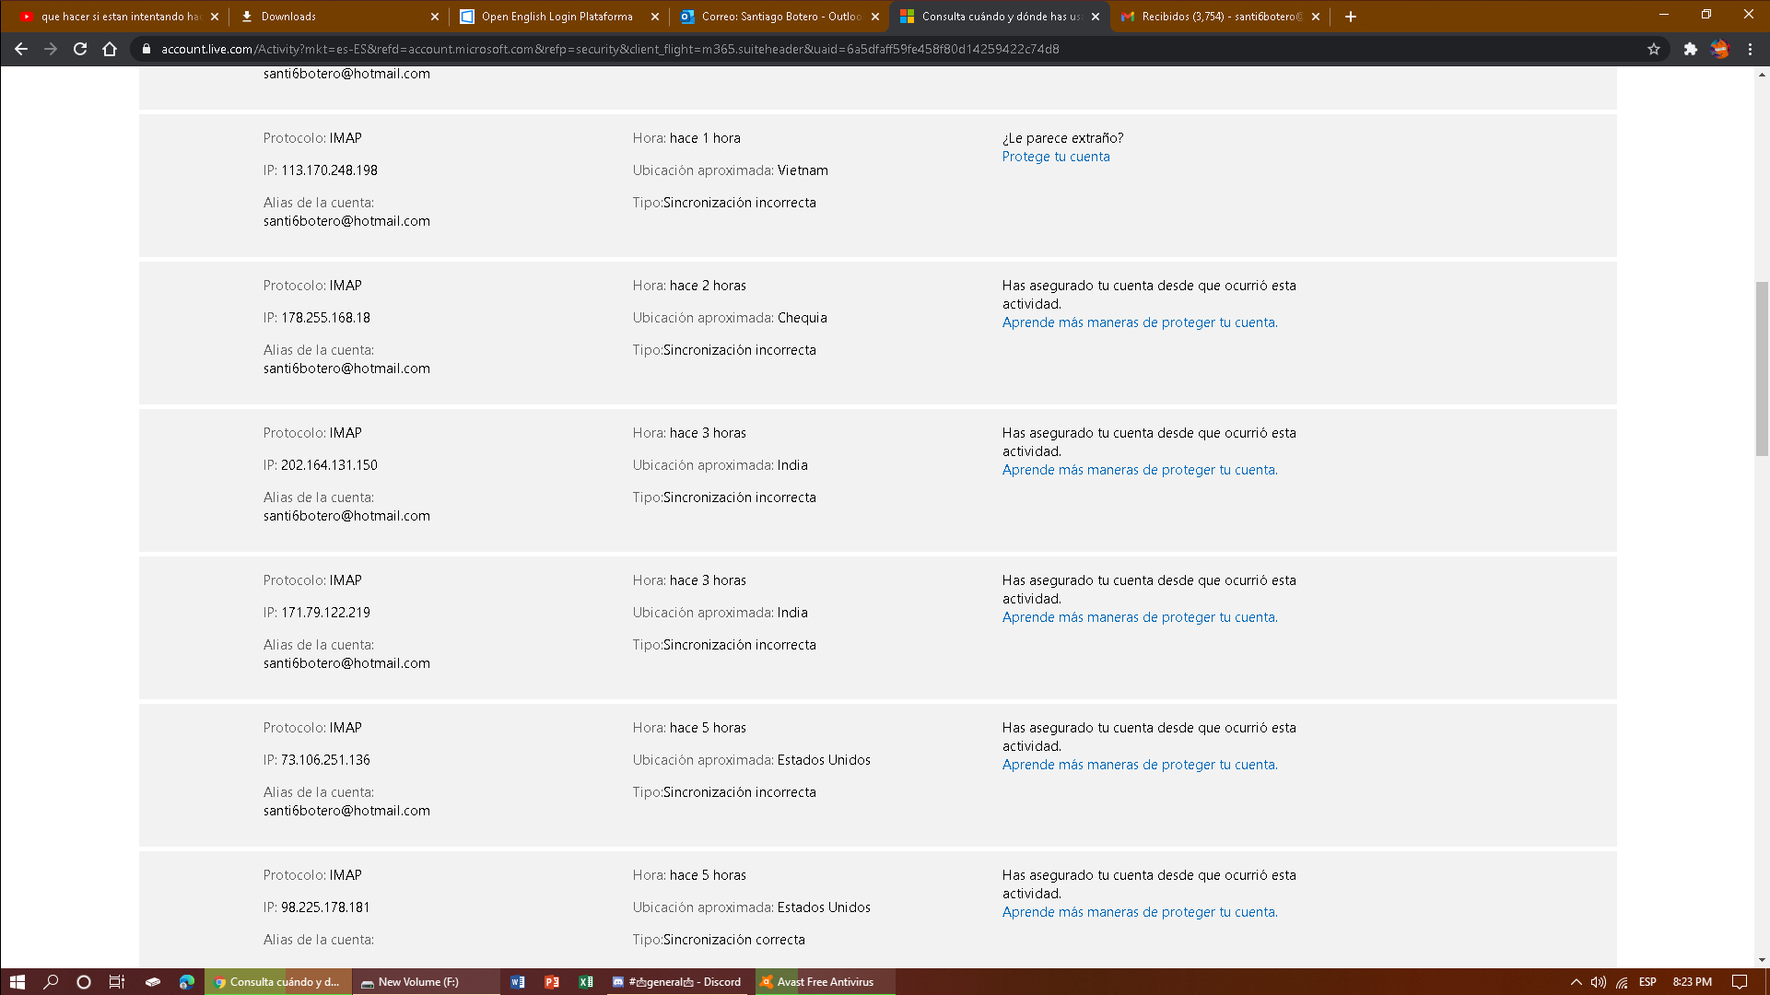Reload the current page
1770x995 pixels.
pyautogui.click(x=80, y=49)
